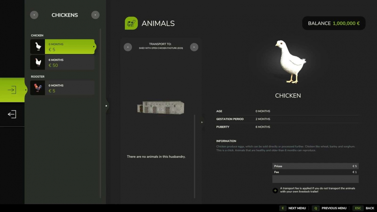The image size is (377, 212).
Task: Click right arrow next to CHICKENS header
Action: tap(95, 15)
